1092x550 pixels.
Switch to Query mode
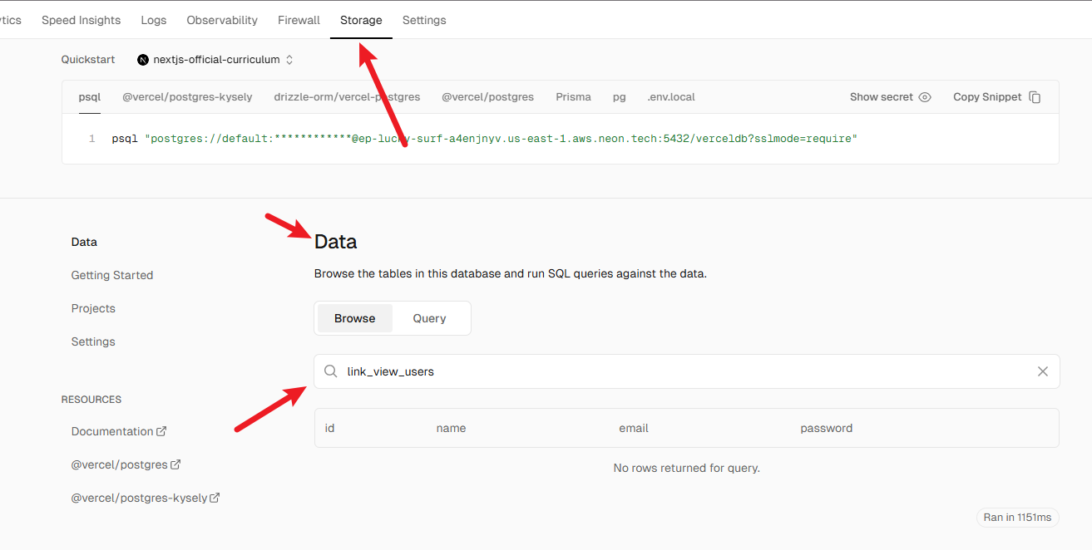click(429, 318)
